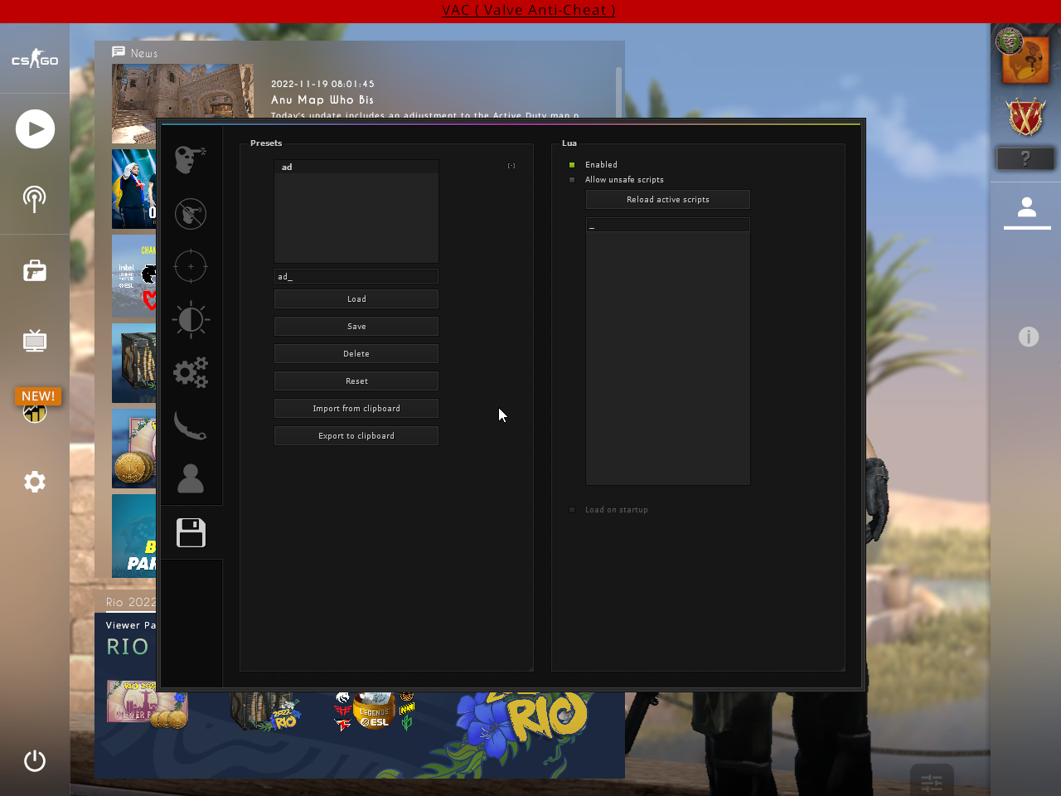This screenshot has width=1061, height=796.
Task: Collapse presets list with the [-] toggle
Action: 511,166
